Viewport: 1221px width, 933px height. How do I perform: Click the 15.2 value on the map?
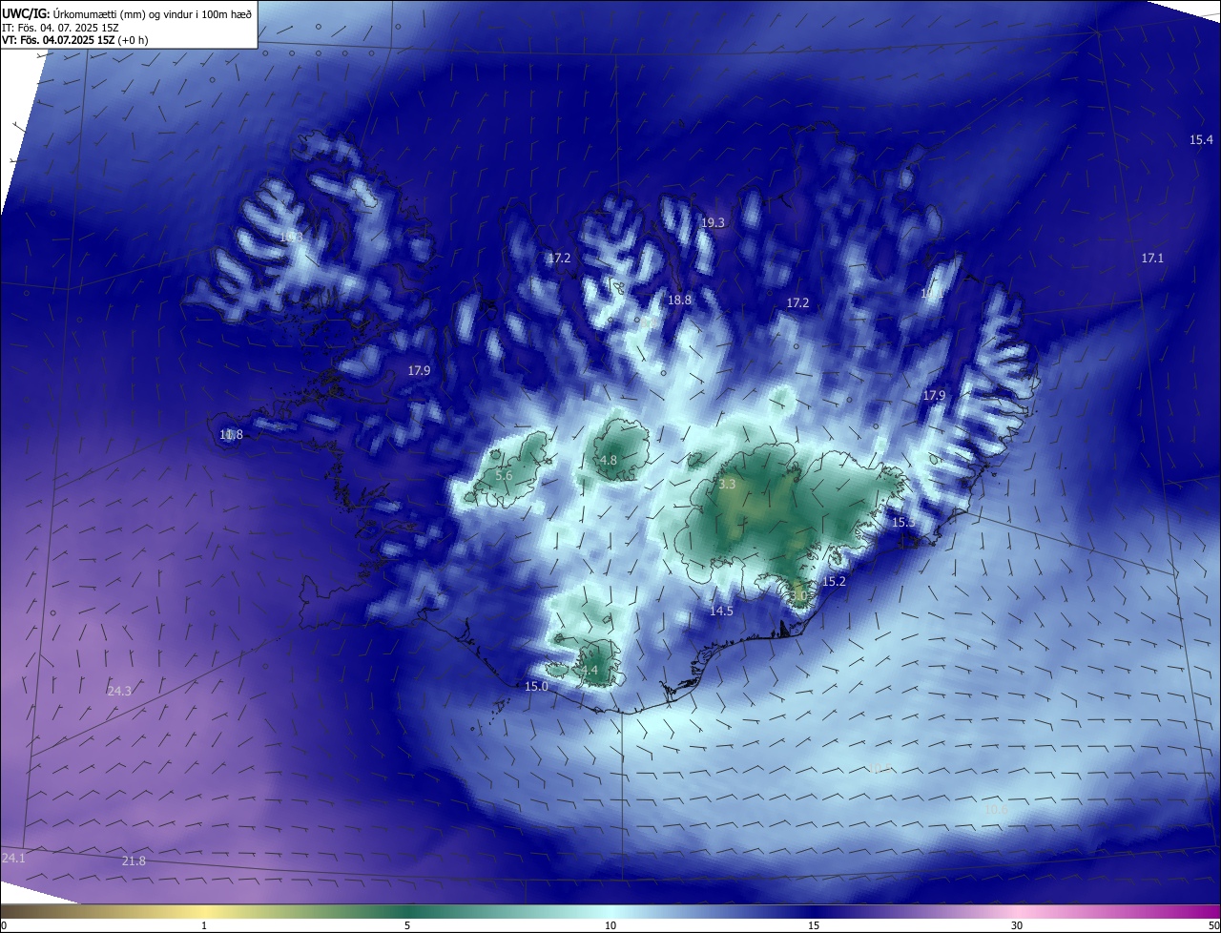(x=834, y=581)
